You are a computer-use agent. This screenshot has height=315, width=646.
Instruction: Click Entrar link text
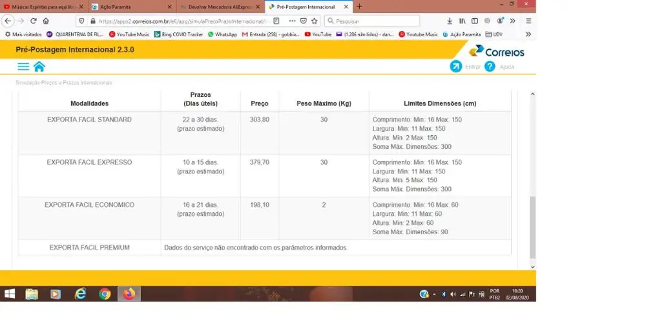tap(473, 67)
